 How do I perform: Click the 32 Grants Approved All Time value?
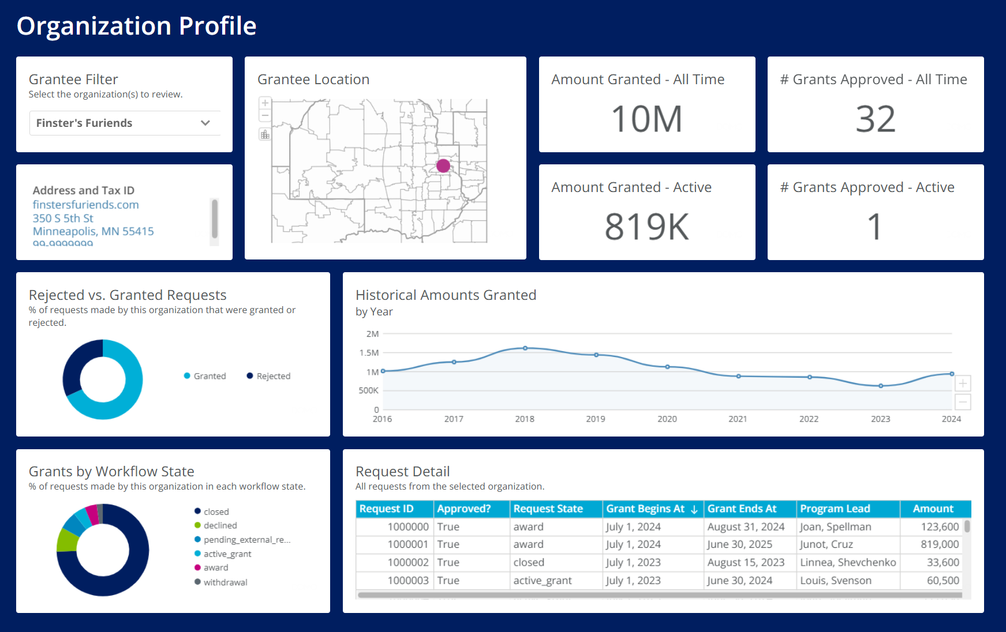(876, 119)
